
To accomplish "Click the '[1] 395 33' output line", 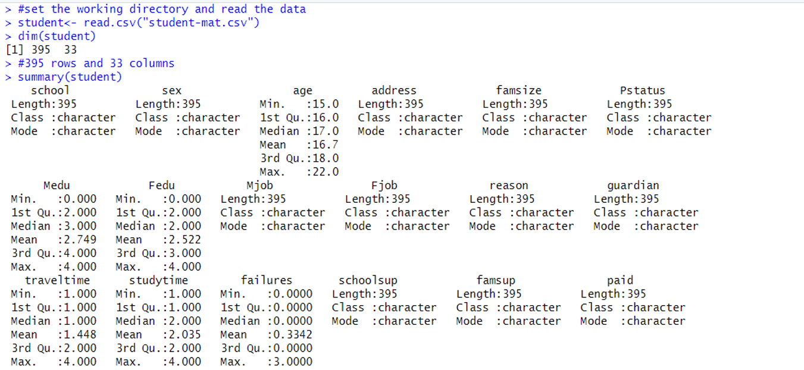I will pyautogui.click(x=41, y=49).
